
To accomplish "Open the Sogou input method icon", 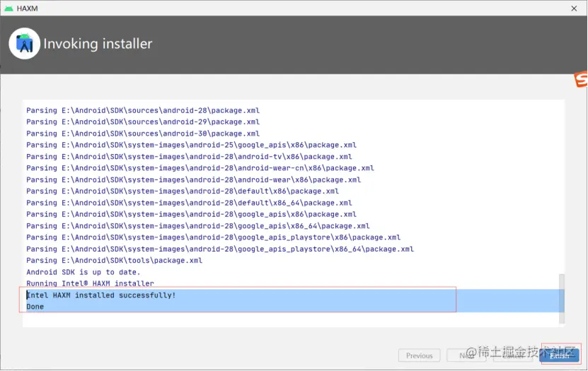I will click(581, 79).
